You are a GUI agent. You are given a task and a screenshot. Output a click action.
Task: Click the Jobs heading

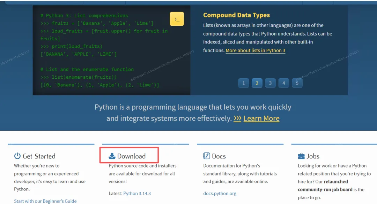[x=313, y=156]
